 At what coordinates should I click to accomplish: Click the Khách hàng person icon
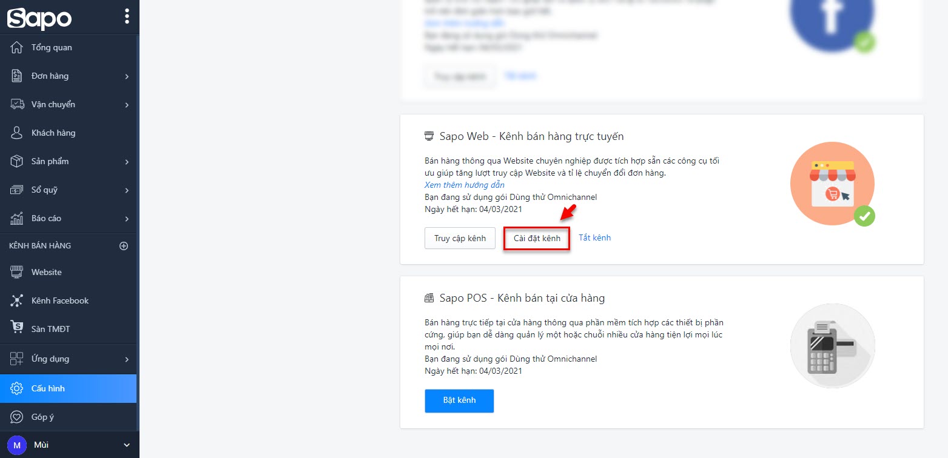(17, 133)
